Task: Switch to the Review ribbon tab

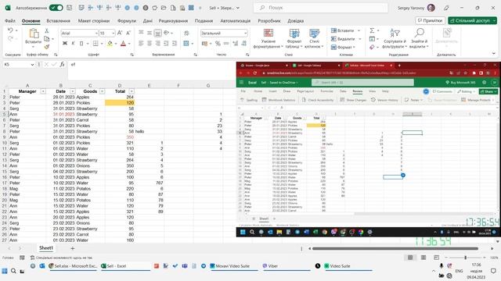Action: click(x=173, y=21)
